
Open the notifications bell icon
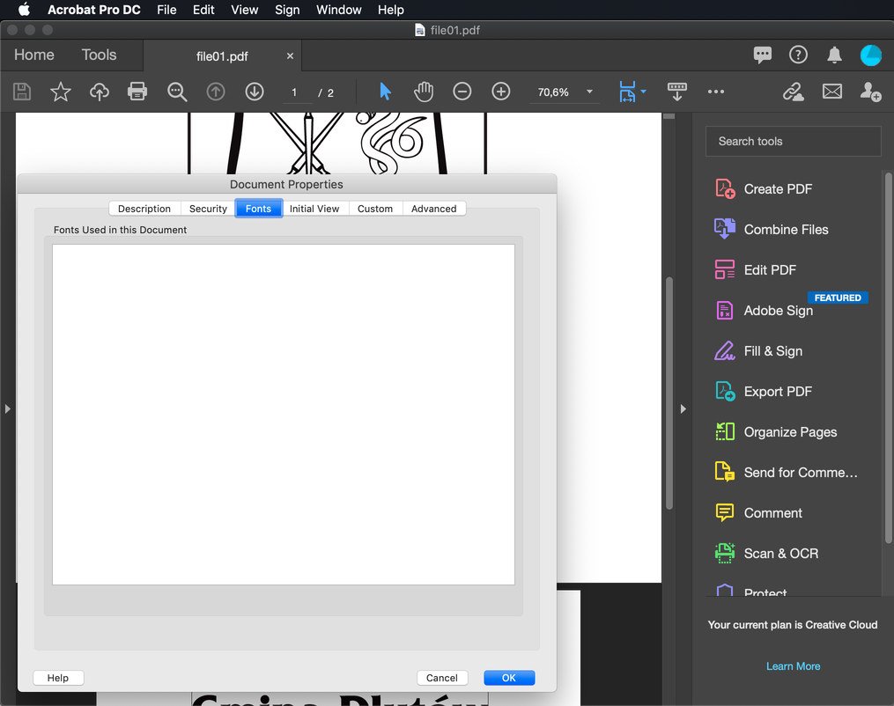[834, 55]
